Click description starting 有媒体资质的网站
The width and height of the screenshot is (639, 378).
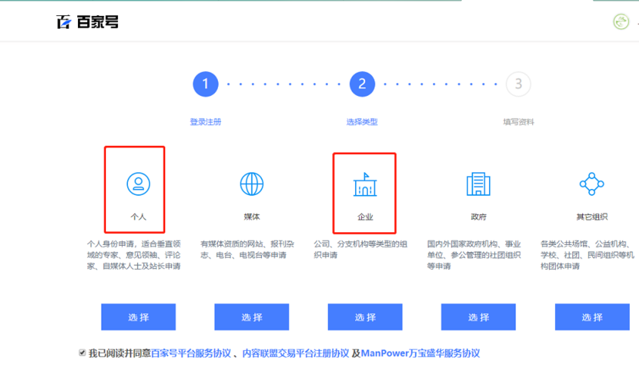pyautogui.click(x=247, y=249)
